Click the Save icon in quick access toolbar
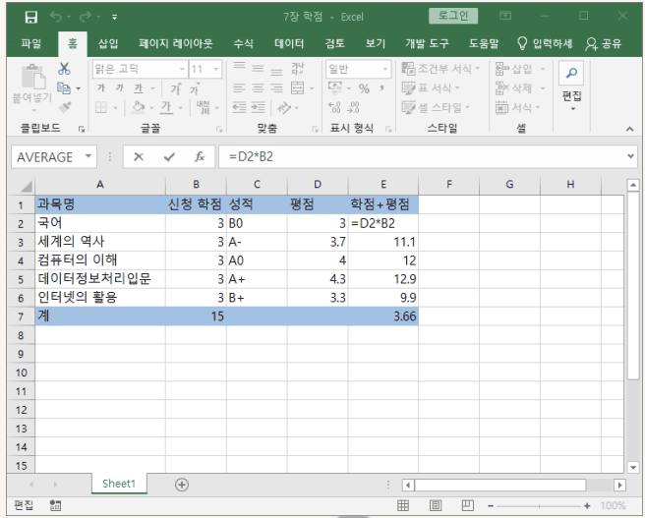The height and width of the screenshot is (518, 645). tap(30, 17)
